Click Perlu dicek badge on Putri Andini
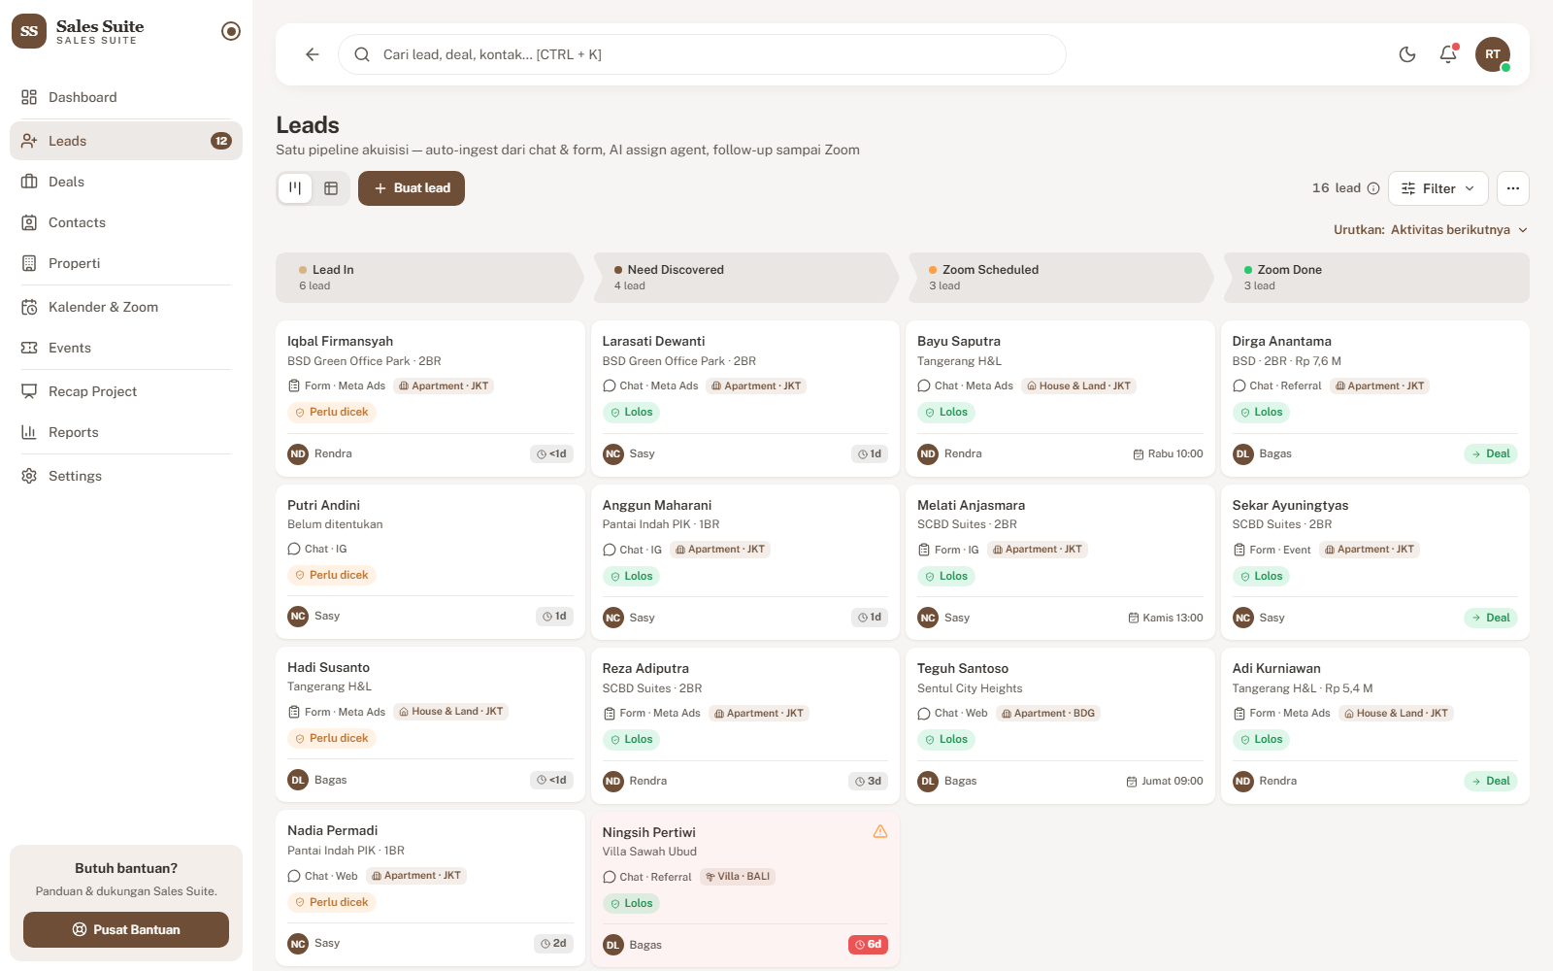Image resolution: width=1553 pixels, height=971 pixels. (x=332, y=575)
